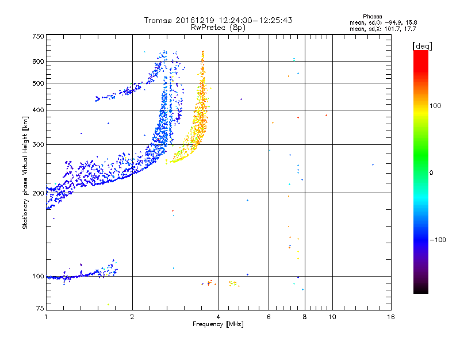
Task: Click the x-axis tick label '16'
Action: click(x=391, y=317)
